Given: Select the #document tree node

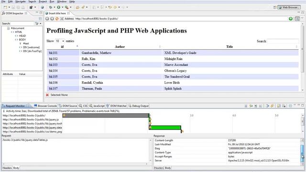Looking at the screenshot, I should [x=18, y=28].
